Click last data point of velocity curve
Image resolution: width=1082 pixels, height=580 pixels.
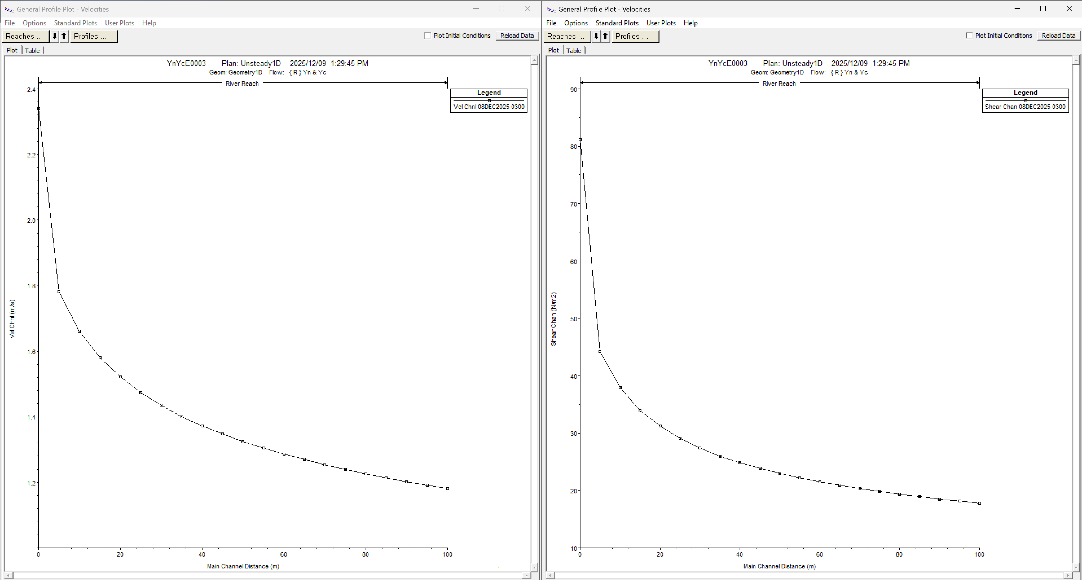click(447, 488)
